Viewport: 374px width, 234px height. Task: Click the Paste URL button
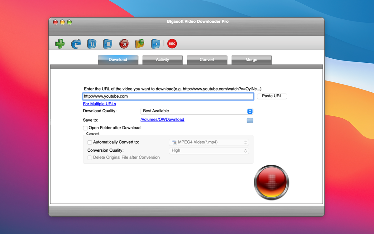[x=272, y=96]
